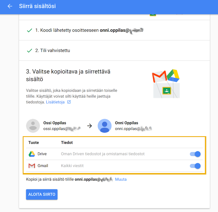Toggle off the Drive copy switch
Viewport: 218px width, 212px height.
click(195, 154)
